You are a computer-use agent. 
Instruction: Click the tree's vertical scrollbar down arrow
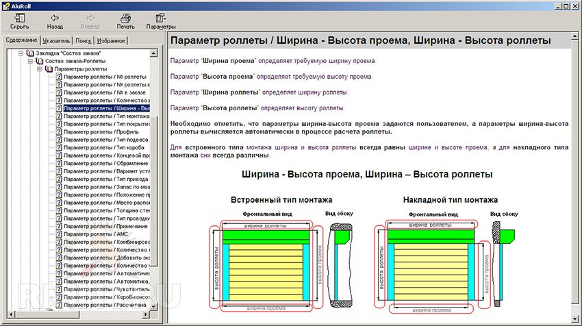[x=154, y=305]
